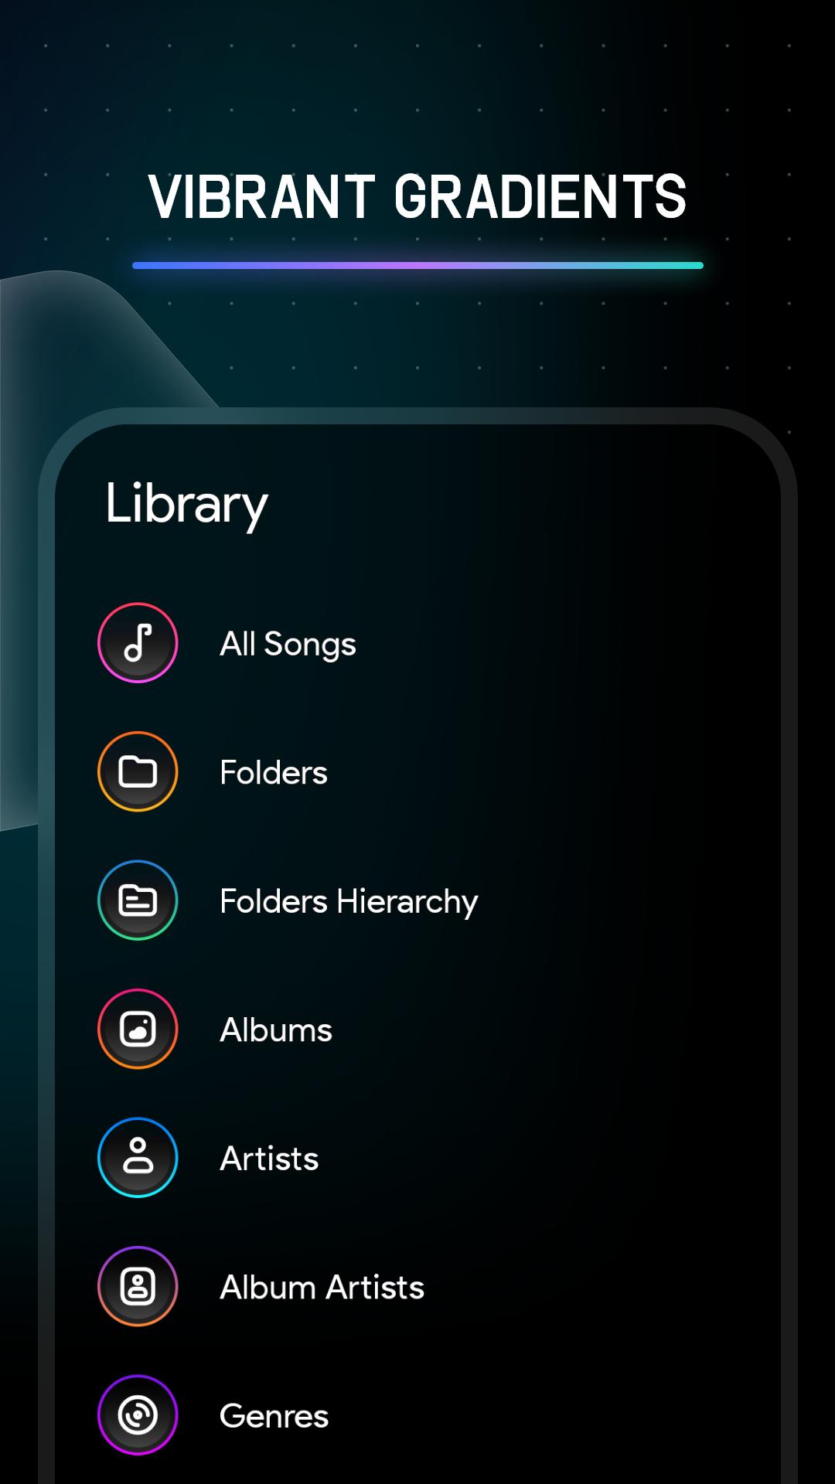Image resolution: width=835 pixels, height=1484 pixels.
Task: Go to Folders Hierarchy label
Action: pos(349,902)
